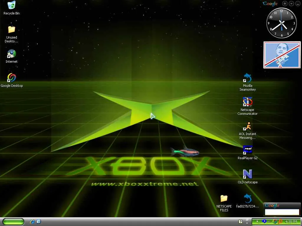Click the green Start button
The width and height of the screenshot is (302, 226).
13,222
